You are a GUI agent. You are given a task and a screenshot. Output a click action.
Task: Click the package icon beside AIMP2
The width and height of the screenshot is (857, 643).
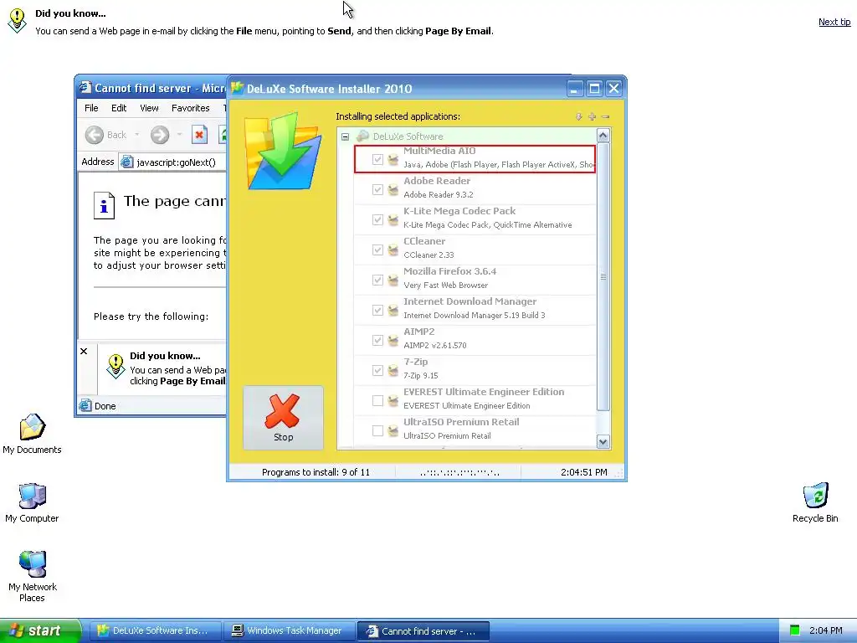coord(393,340)
